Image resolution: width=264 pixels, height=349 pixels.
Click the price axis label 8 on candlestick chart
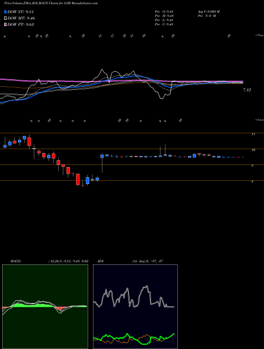click(252, 181)
